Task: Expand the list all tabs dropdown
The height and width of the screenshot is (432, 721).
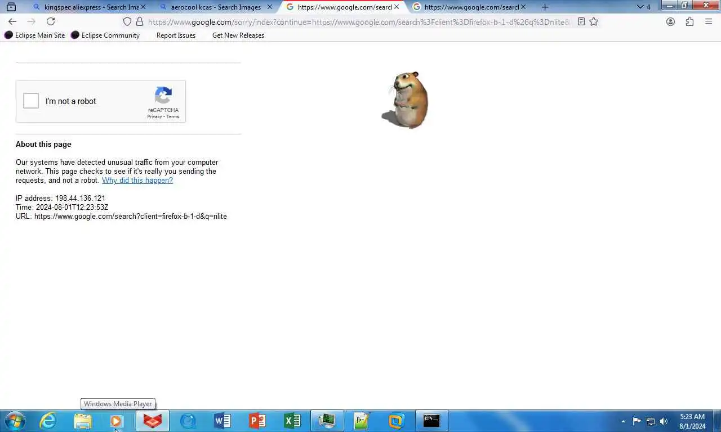Action: pos(640,7)
